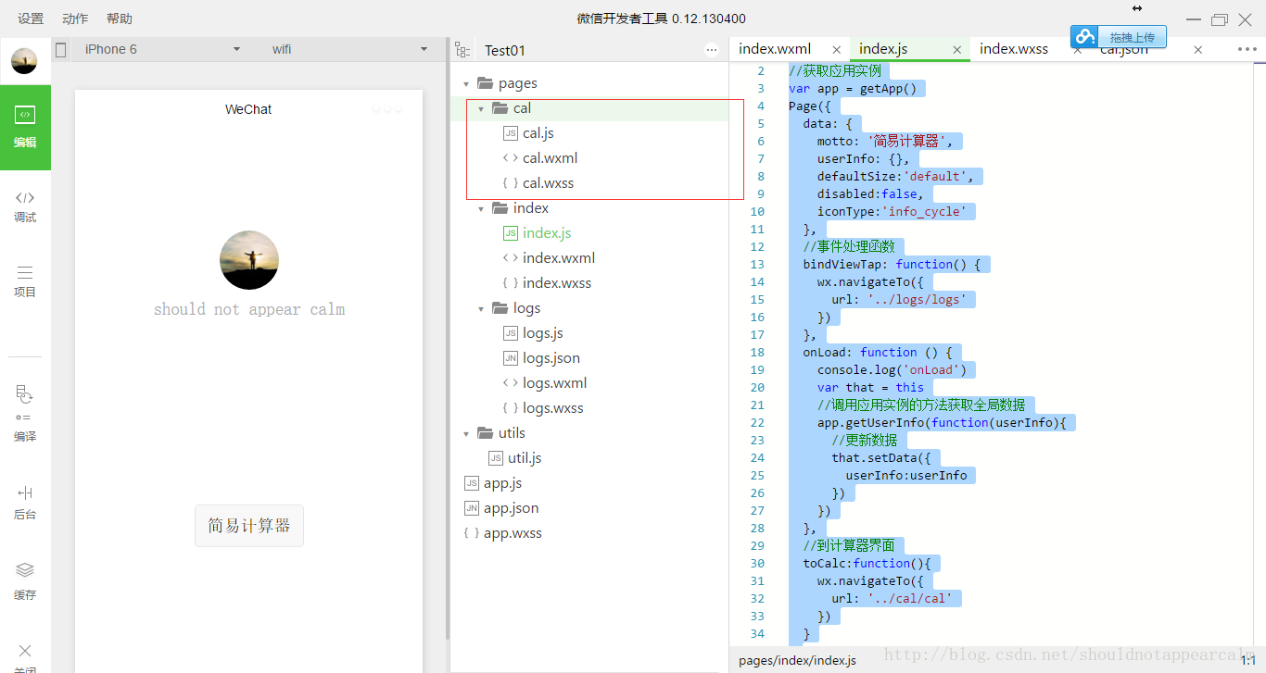Switch to the index.js editor tab
Screen dimensions: 1266x673
click(x=883, y=49)
